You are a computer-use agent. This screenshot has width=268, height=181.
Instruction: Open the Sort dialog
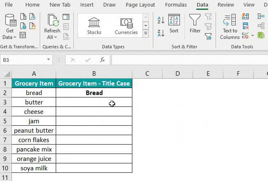click(174, 23)
